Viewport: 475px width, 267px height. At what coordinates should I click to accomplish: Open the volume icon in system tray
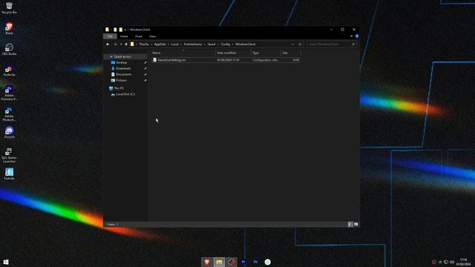pos(452,262)
